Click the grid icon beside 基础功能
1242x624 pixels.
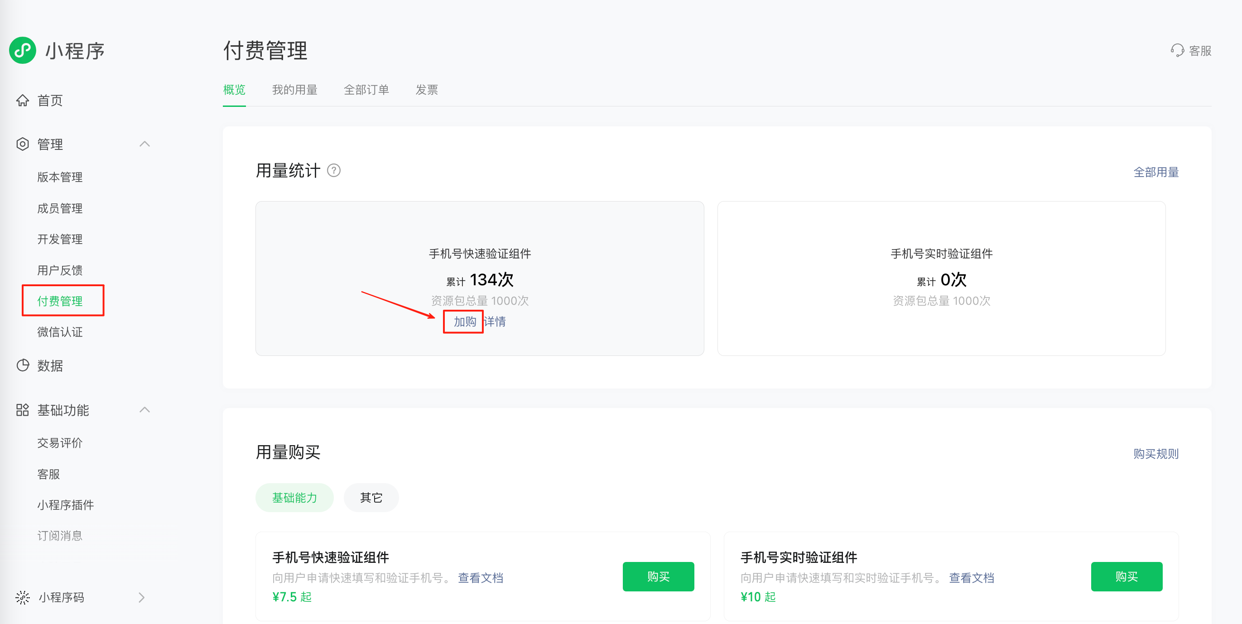click(23, 410)
